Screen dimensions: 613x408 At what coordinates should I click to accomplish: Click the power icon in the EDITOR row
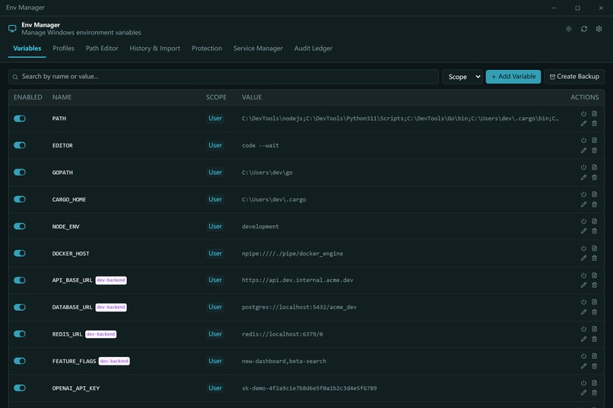(x=583, y=140)
